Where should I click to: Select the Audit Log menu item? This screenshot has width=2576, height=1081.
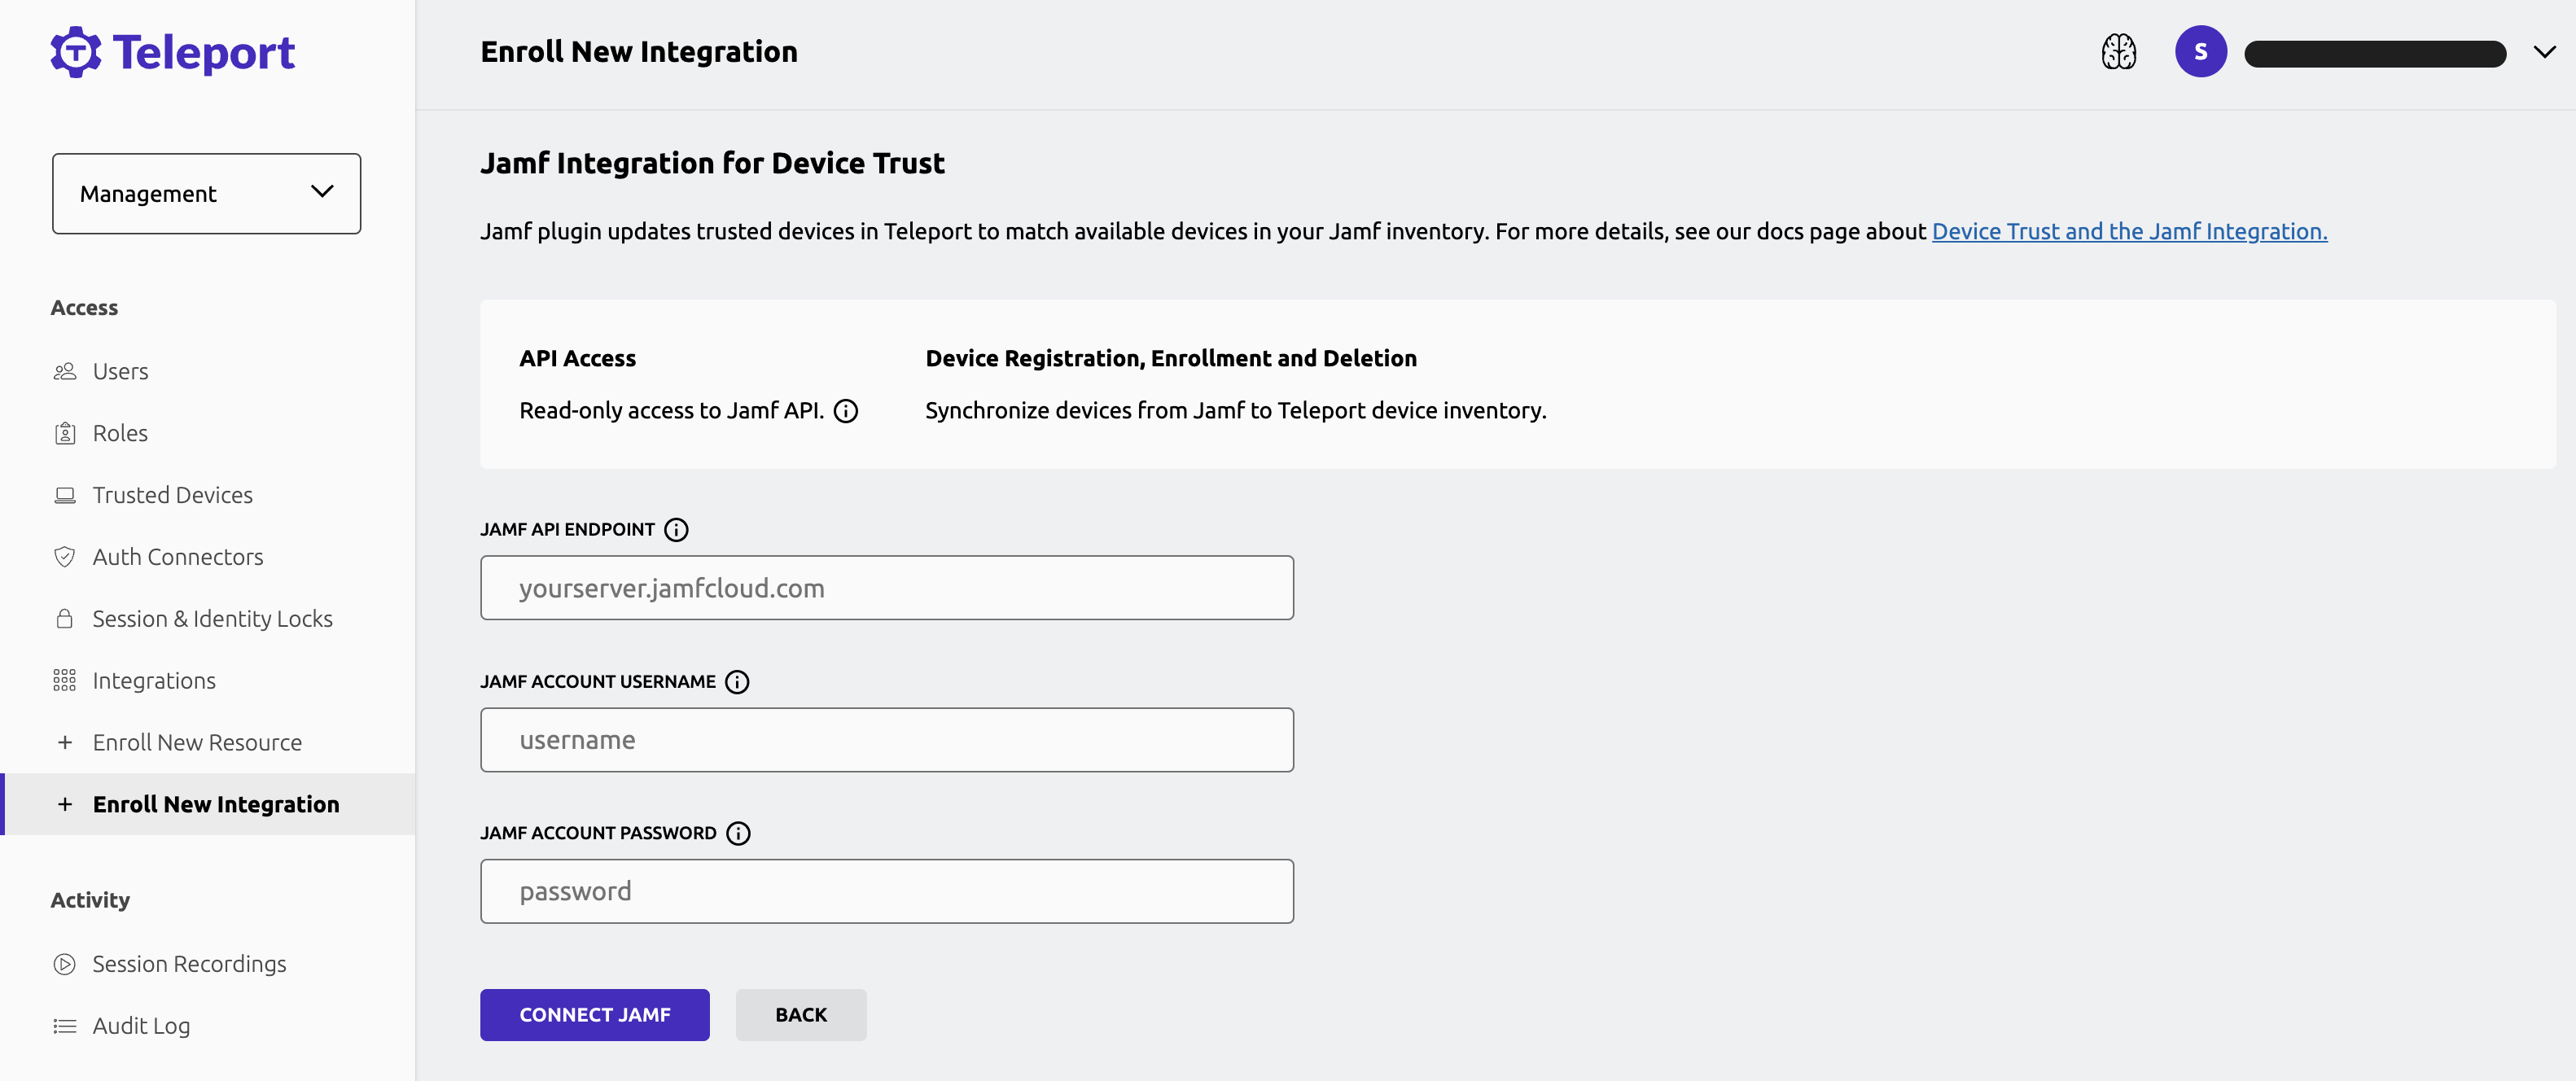(x=142, y=1023)
